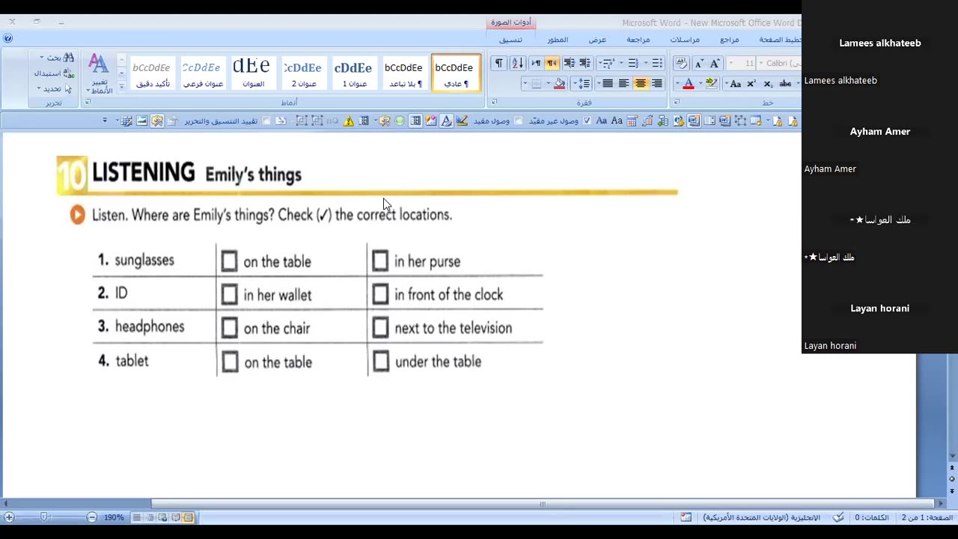Adjust the zoom slider handle
This screenshot has height=539, width=958.
[x=44, y=517]
